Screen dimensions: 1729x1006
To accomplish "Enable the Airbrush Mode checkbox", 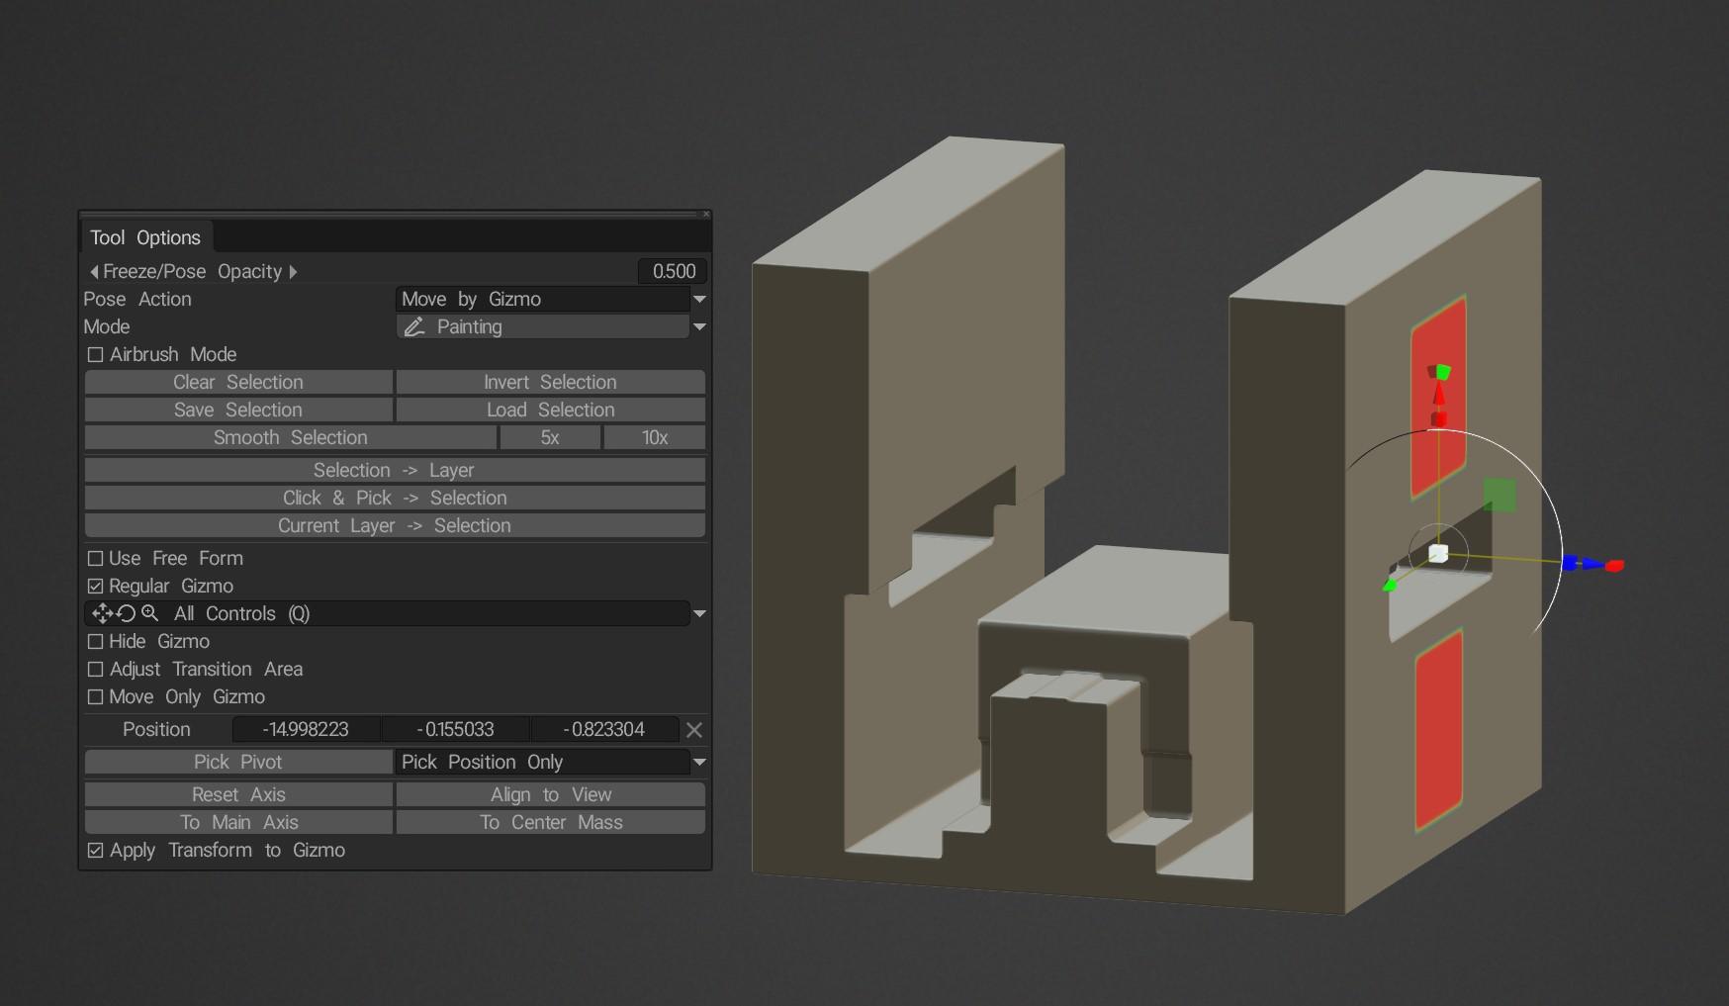I will tap(96, 355).
